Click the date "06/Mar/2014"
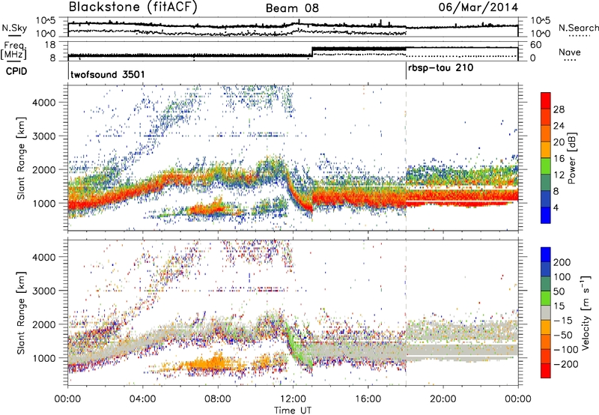The width and height of the screenshot is (599, 415). coord(478,7)
